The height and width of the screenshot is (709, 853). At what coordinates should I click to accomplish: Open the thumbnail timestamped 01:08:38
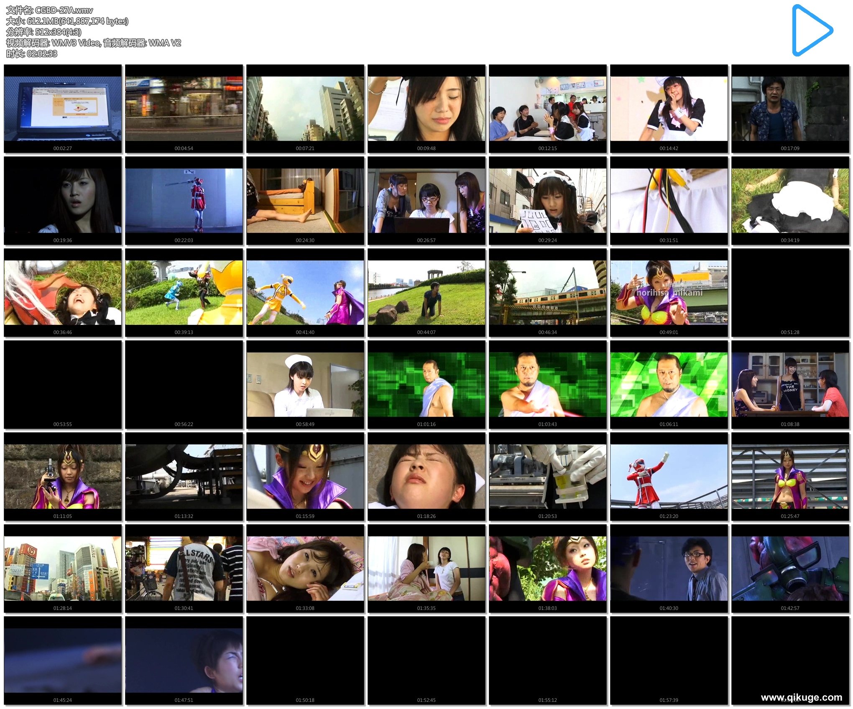coord(790,385)
